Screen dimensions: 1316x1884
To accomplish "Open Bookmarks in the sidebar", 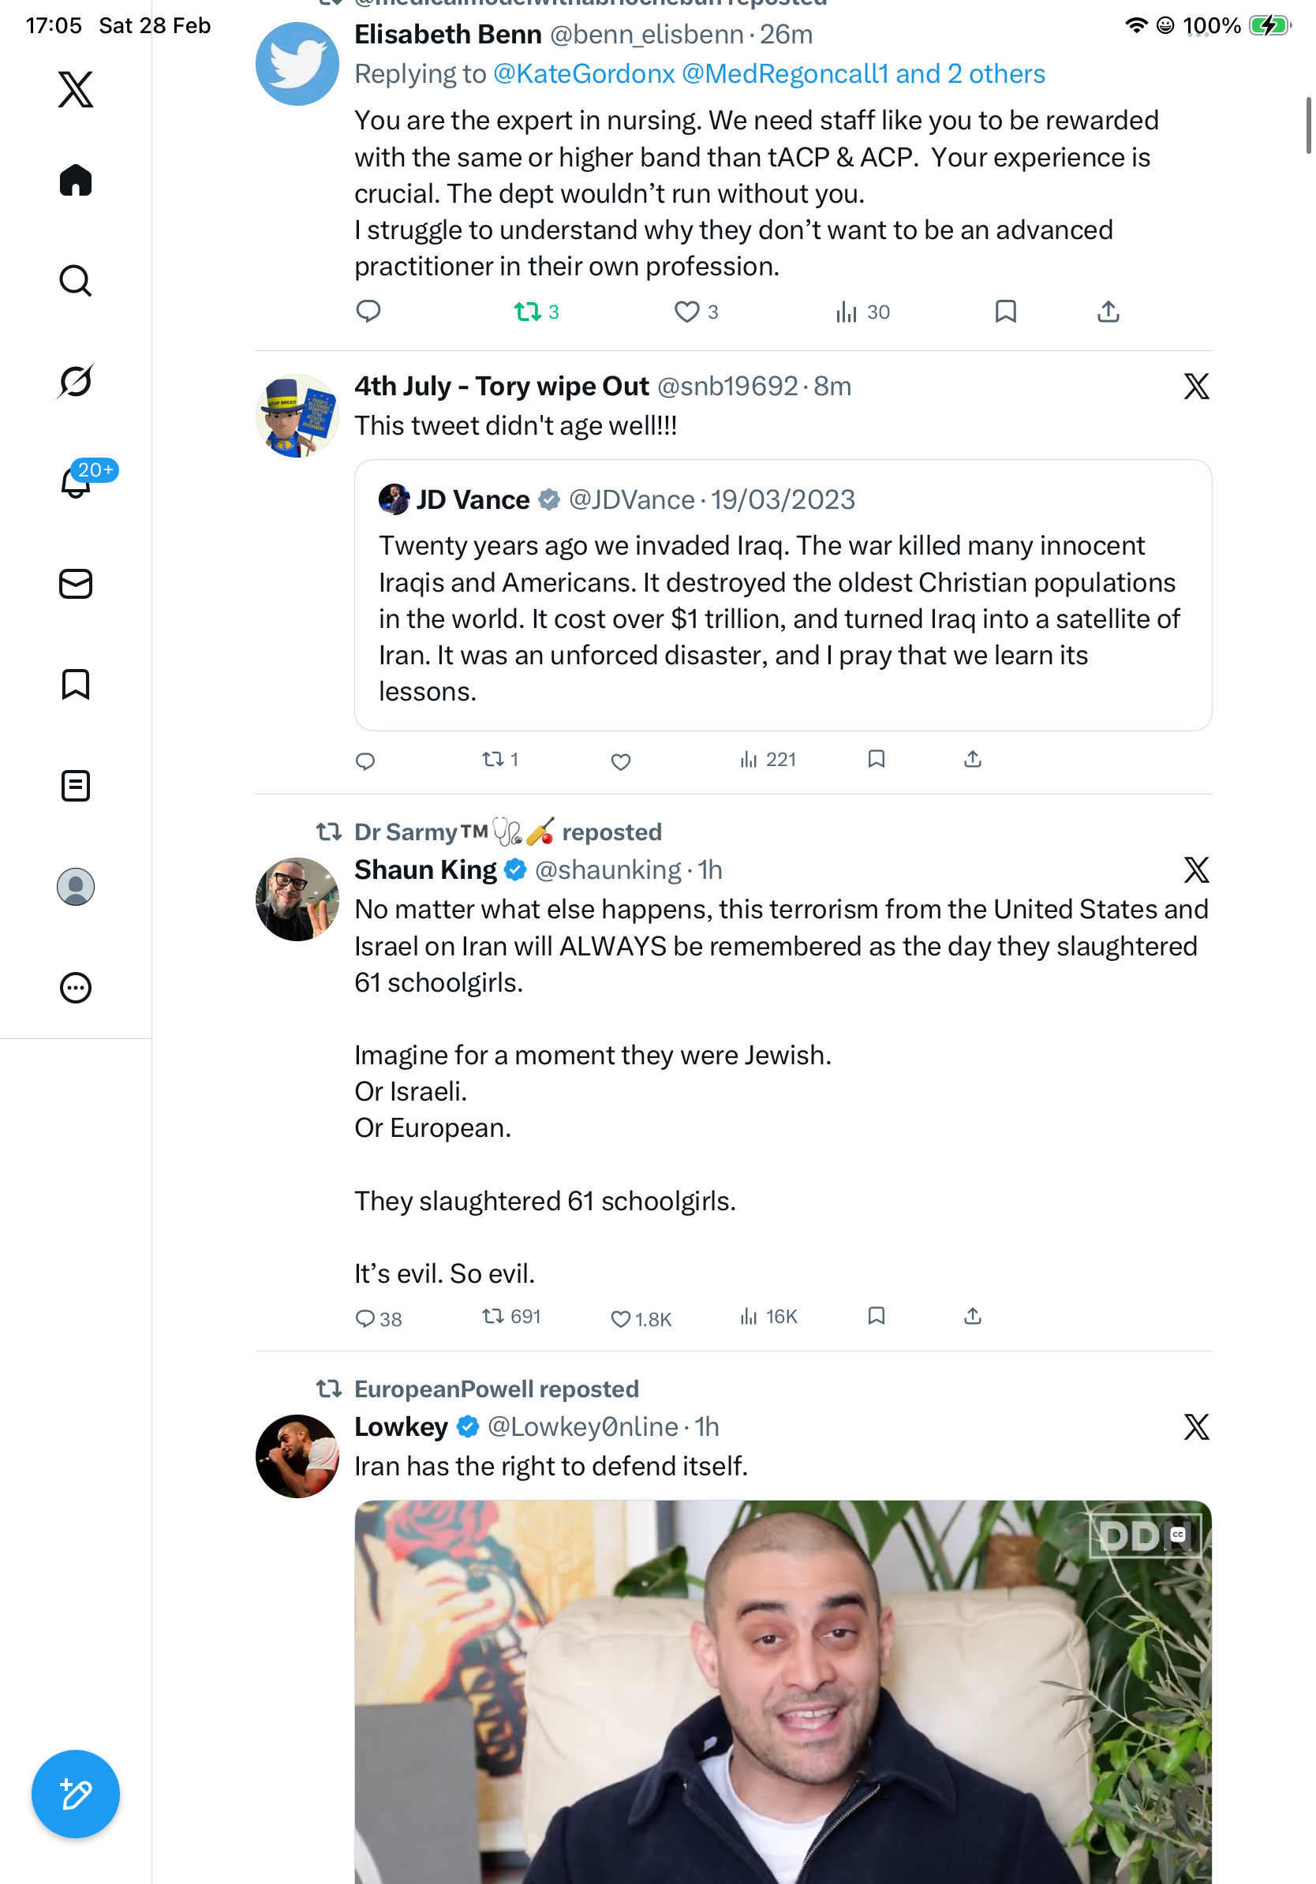I will 76,684.
